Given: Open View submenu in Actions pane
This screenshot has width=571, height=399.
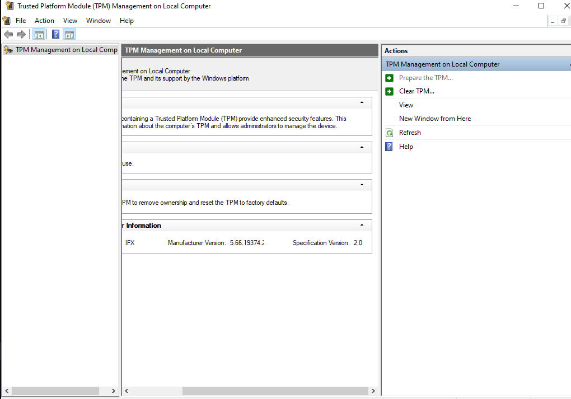Looking at the screenshot, I should [406, 105].
